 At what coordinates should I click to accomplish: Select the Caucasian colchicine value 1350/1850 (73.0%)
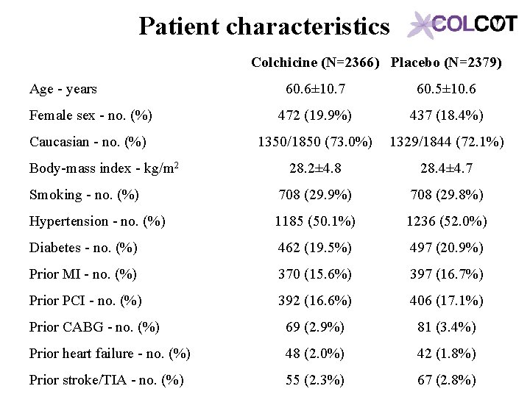pyautogui.click(x=315, y=142)
